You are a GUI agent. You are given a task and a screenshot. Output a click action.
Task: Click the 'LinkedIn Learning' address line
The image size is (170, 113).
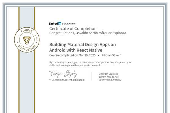108,74
